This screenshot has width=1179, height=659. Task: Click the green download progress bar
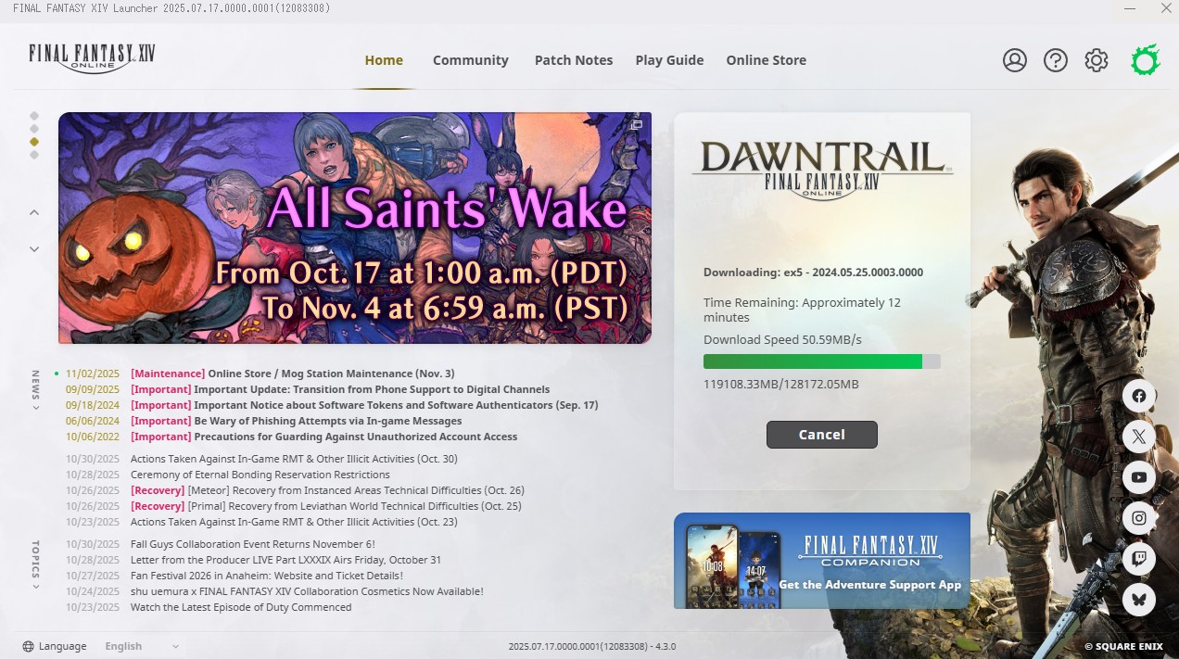822,361
